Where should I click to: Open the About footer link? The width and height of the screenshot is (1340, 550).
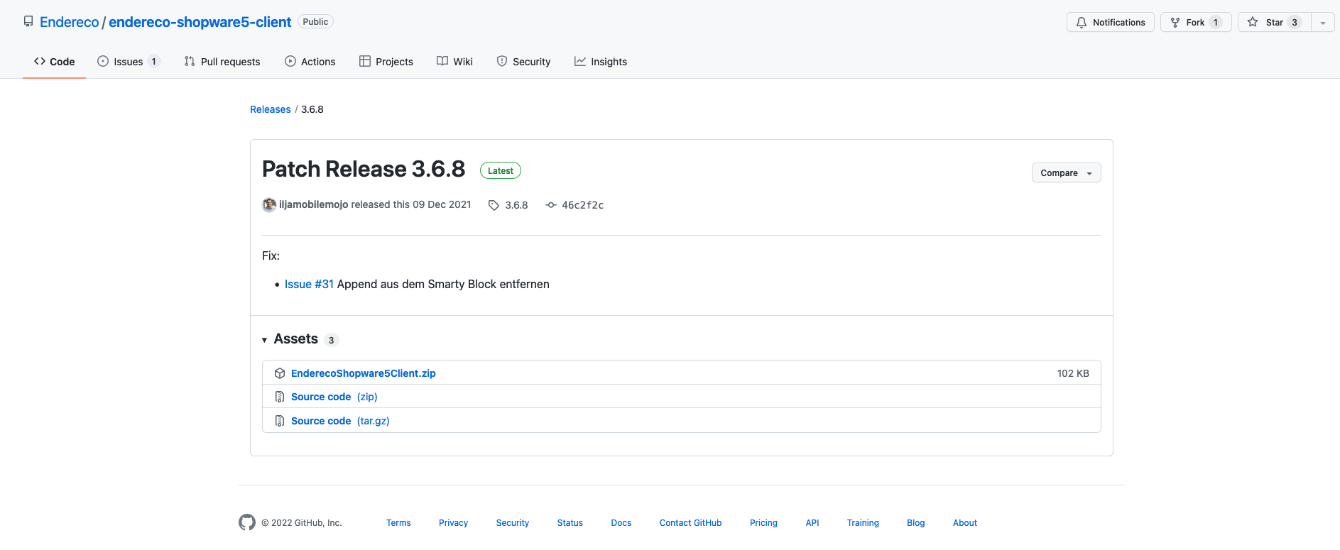click(x=965, y=523)
